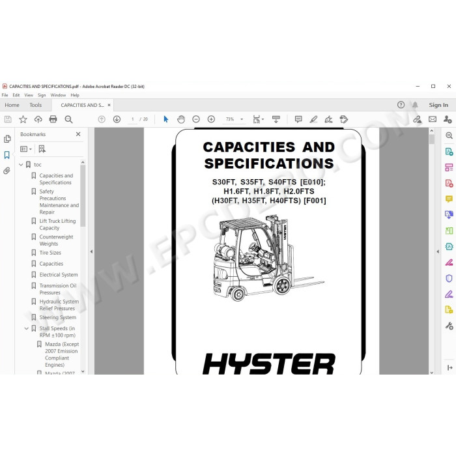Collapse the left navigation pane arrow
Viewport: 456px width, 456px height.
pos(91,251)
